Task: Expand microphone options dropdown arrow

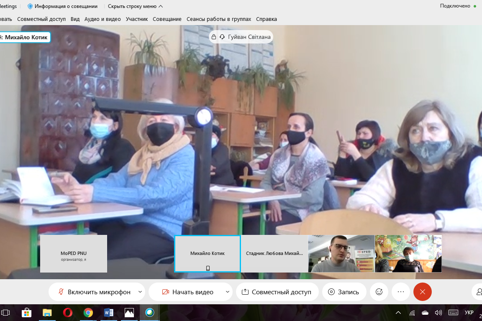Action: coord(140,292)
